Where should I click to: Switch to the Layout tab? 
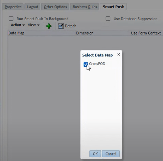click(x=33, y=7)
